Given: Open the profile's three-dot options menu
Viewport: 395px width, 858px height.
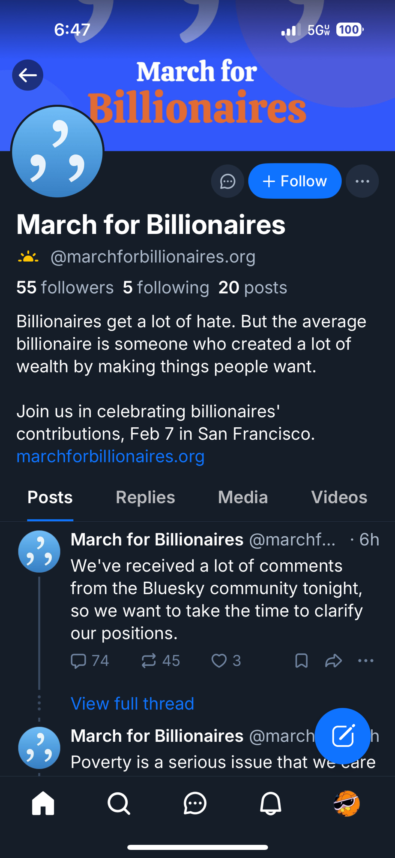Looking at the screenshot, I should (362, 181).
